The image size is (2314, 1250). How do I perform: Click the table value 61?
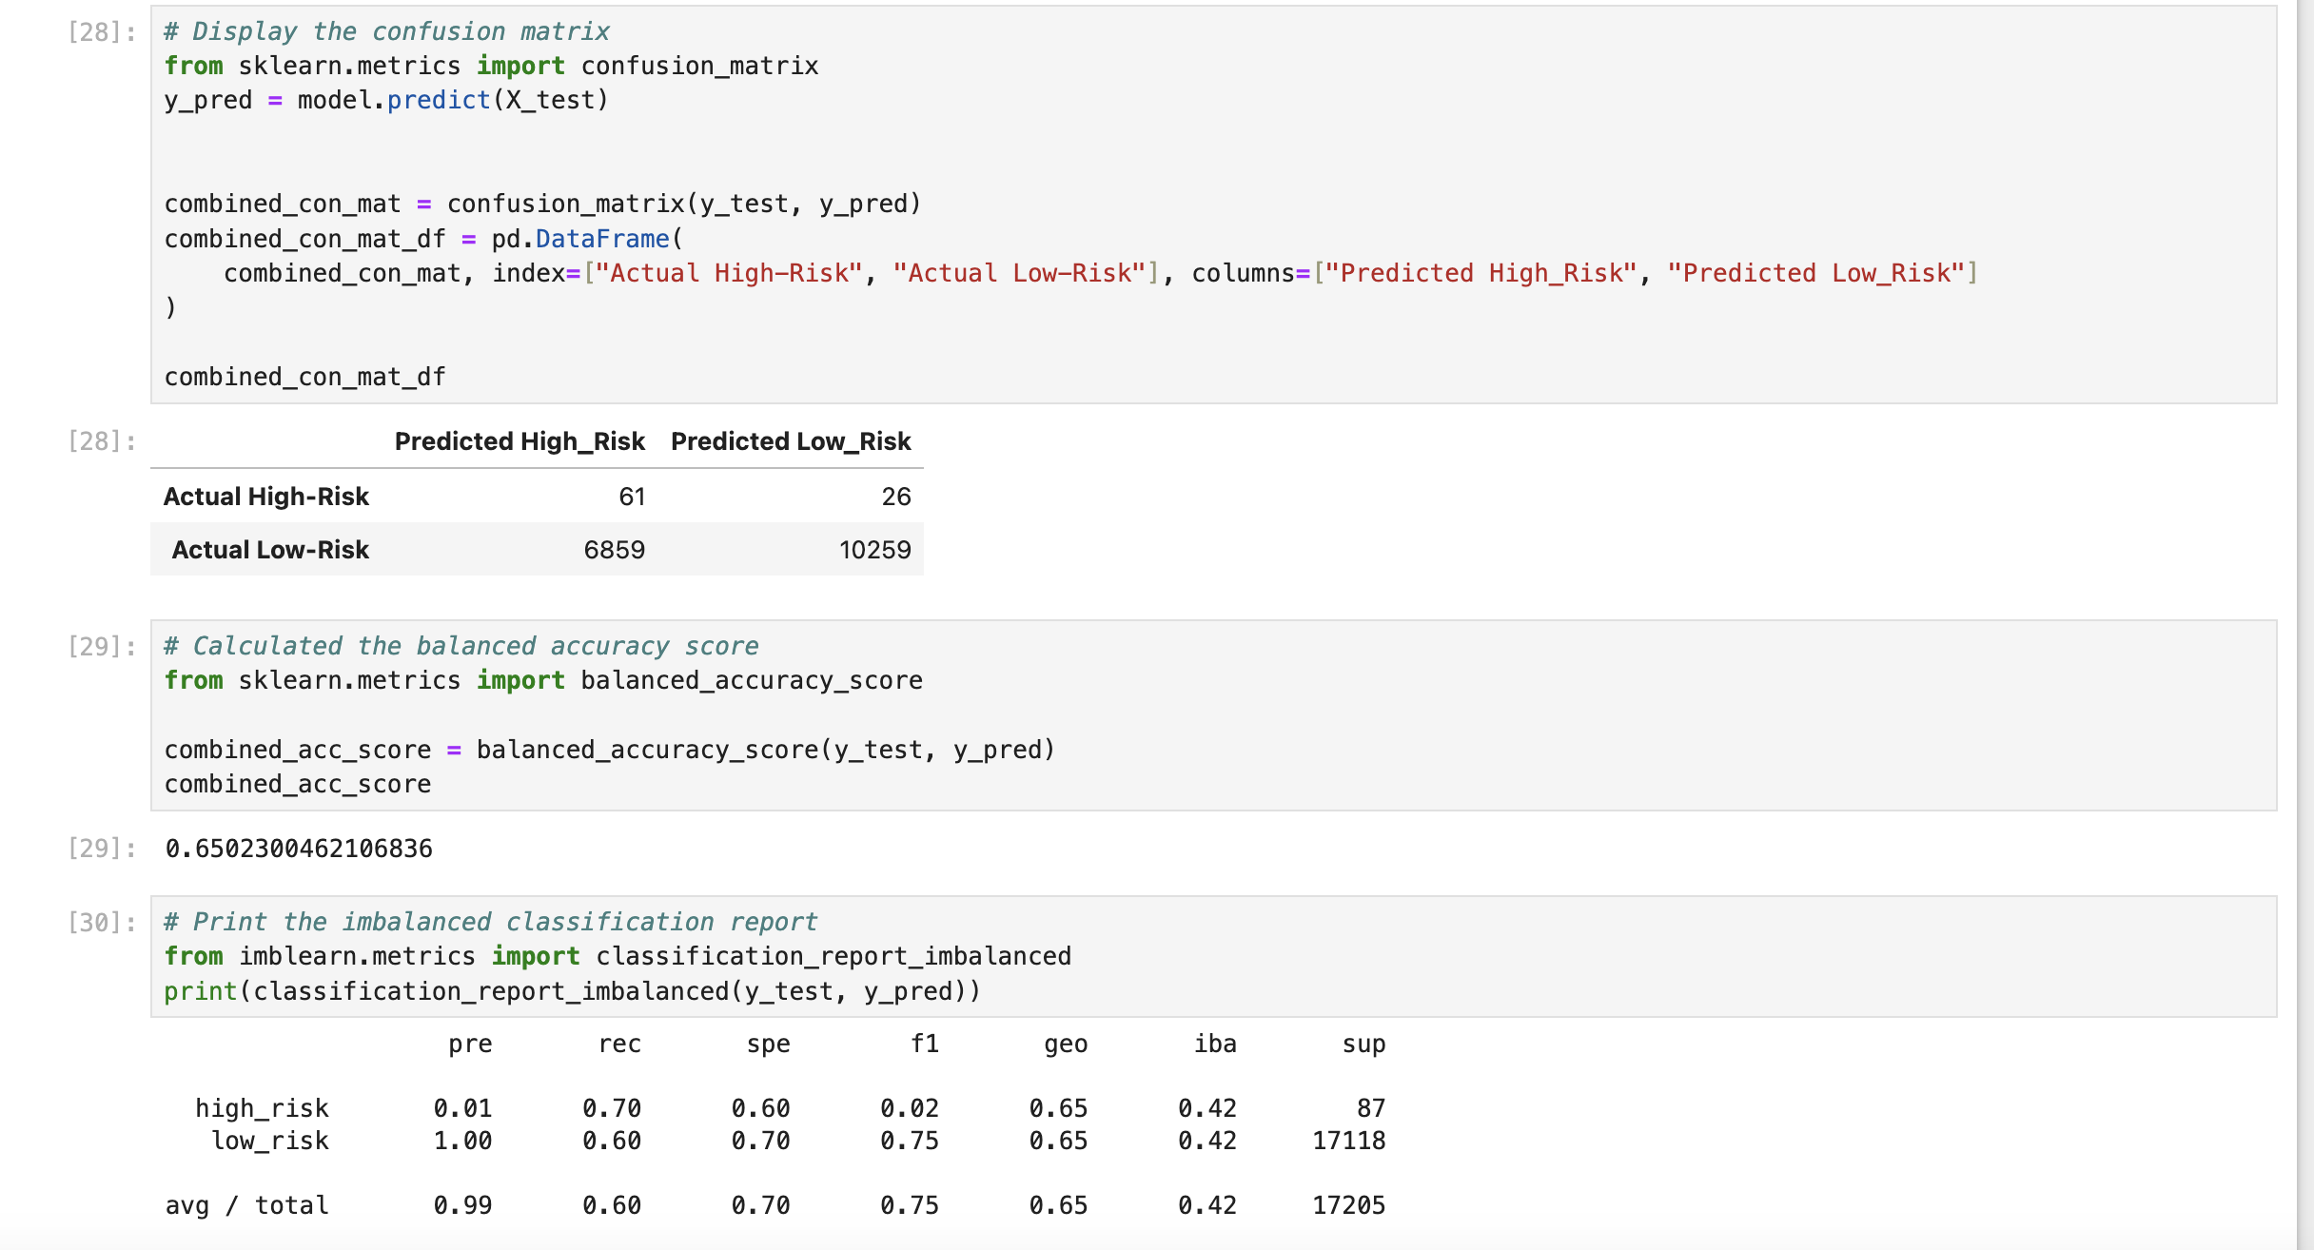[x=632, y=497]
